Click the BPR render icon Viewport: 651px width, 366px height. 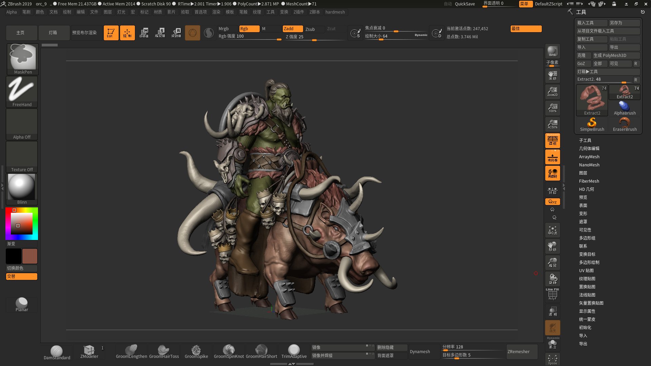tap(552, 51)
